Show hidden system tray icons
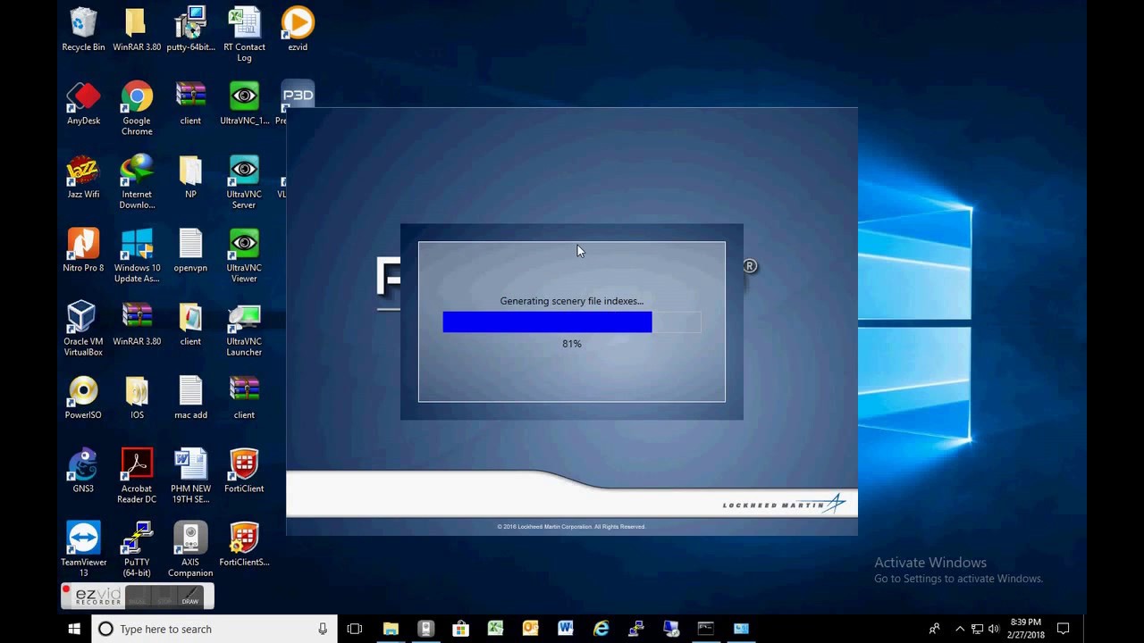Image resolution: width=1144 pixels, height=643 pixels. click(960, 629)
